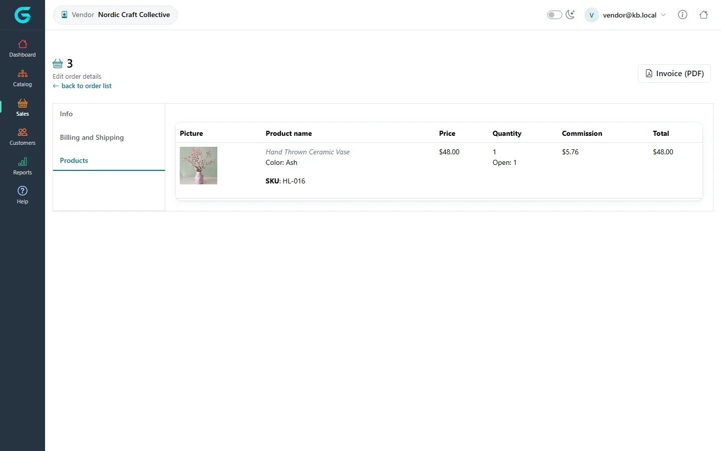Click the user avatar letter V
Image resolution: width=721 pixels, height=451 pixels.
pos(591,15)
